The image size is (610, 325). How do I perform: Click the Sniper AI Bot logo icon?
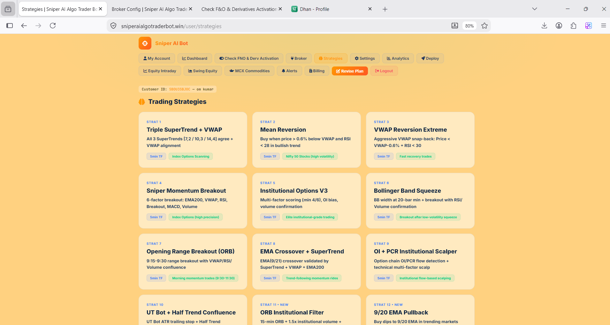(145, 43)
